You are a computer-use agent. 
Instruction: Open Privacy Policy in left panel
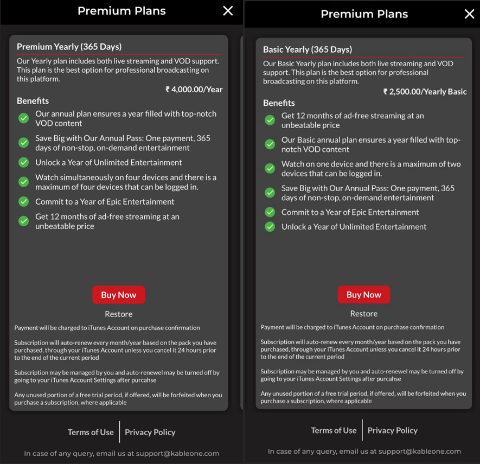point(150,432)
